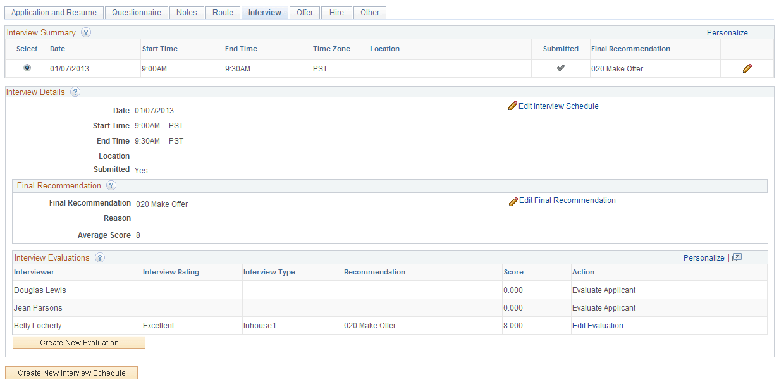Open Edit Evaluation for Betty Locherty
The image size is (779, 382).
click(597, 325)
